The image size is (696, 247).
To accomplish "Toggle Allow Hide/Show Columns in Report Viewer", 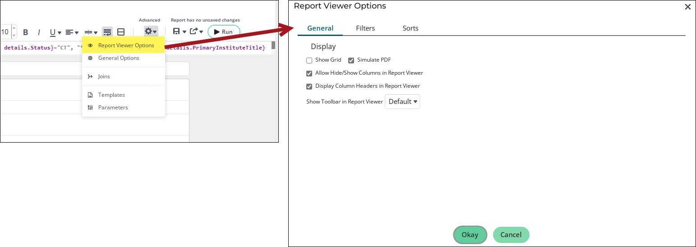I will pyautogui.click(x=309, y=73).
